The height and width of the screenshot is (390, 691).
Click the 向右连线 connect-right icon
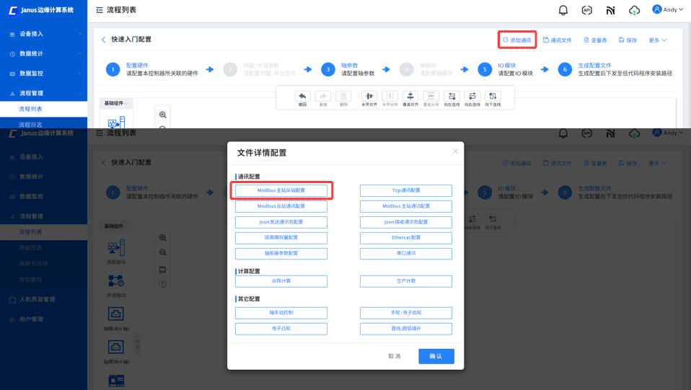tap(472, 97)
